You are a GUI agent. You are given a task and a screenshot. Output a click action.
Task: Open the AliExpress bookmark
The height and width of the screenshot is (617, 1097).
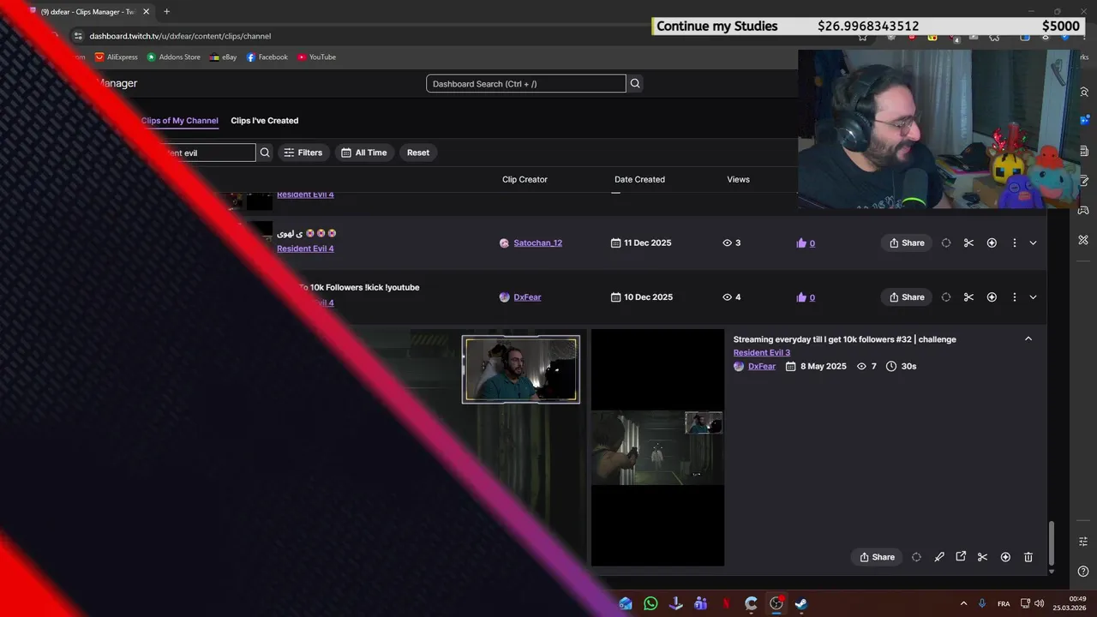coord(117,57)
